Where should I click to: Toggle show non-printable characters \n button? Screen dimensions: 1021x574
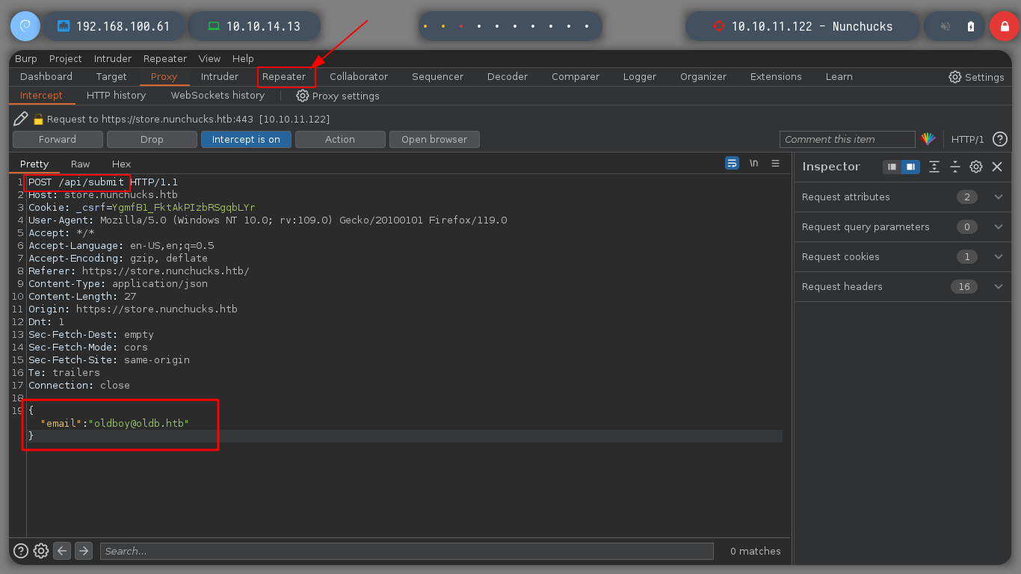754,163
